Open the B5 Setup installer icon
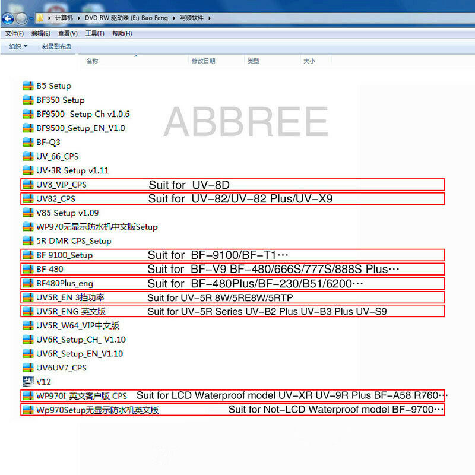 pyautogui.click(x=28, y=85)
